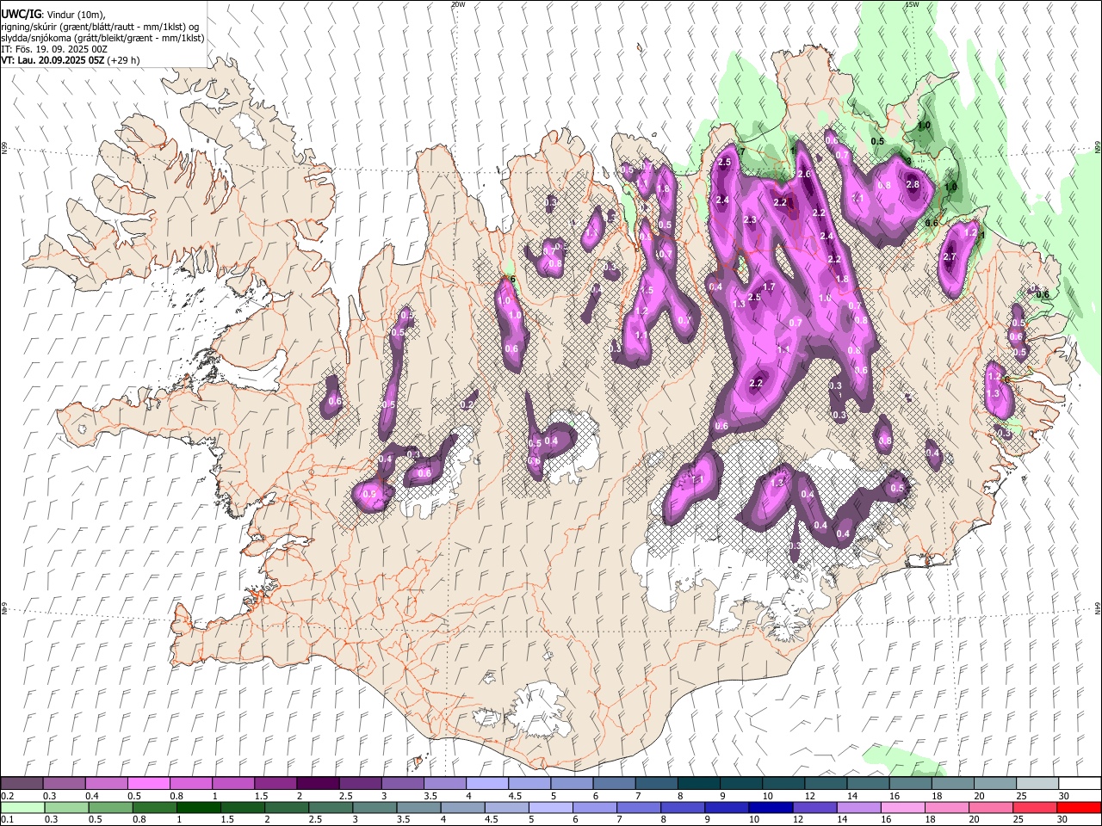
Task: Click the '0.2' label on the snow scale
Action: pyautogui.click(x=6, y=796)
